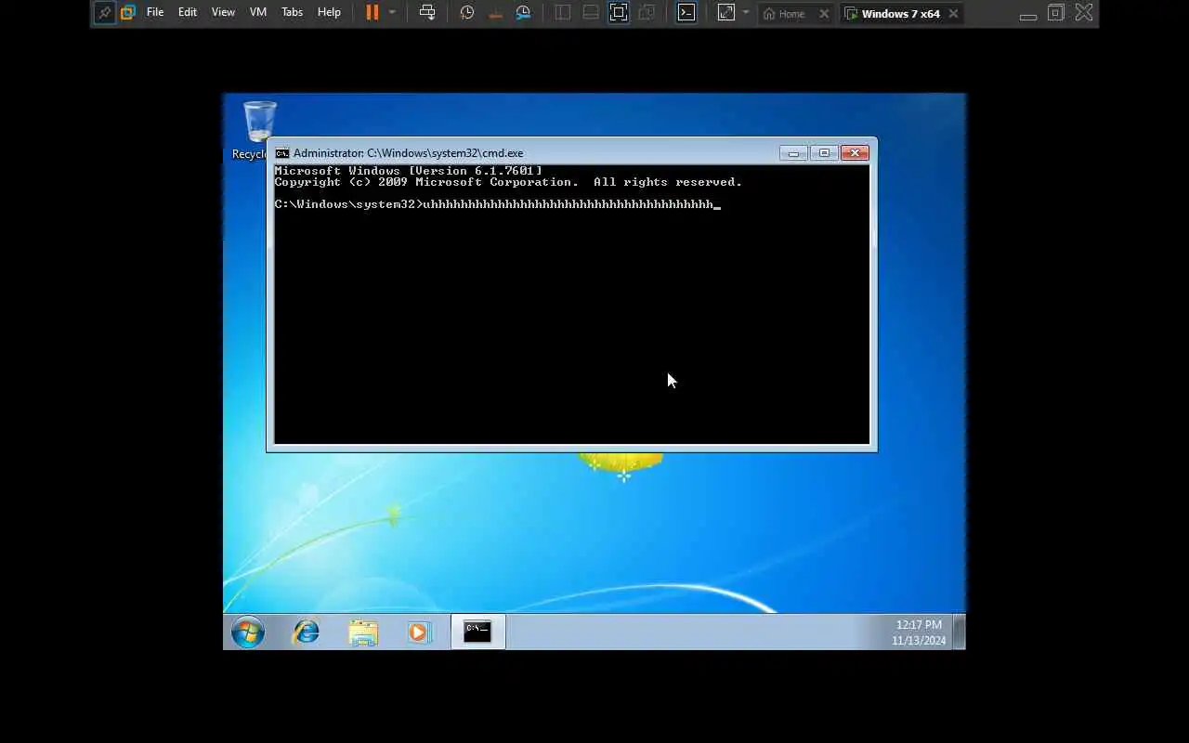Open the snapshot manager
The image size is (1189, 743).
click(524, 13)
